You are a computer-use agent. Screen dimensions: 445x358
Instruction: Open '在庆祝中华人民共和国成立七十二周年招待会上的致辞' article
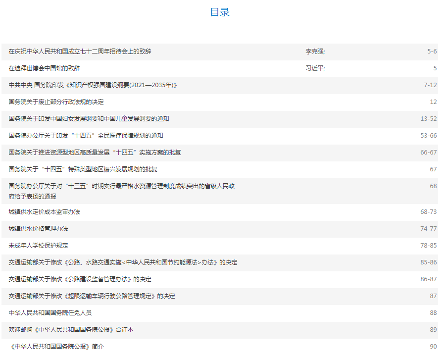[x=80, y=51]
